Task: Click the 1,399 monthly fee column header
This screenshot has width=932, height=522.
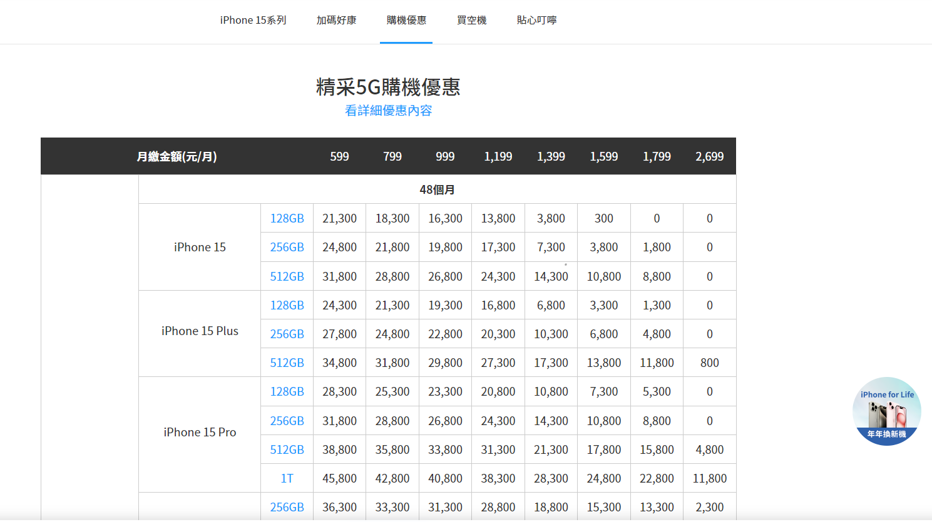Action: (551, 156)
